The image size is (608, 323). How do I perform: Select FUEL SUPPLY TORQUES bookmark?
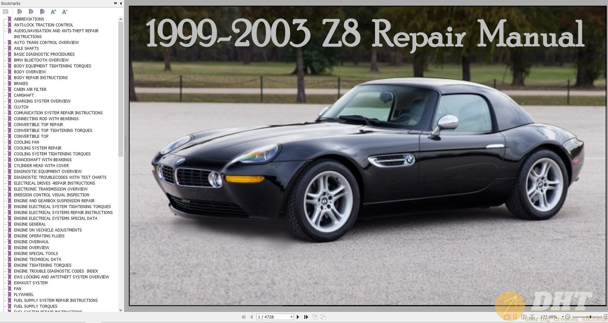point(36,306)
